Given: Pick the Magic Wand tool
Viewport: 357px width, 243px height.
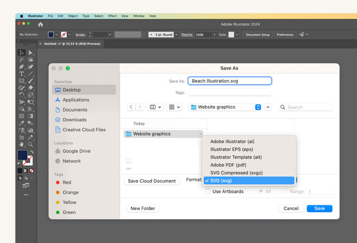Looking at the screenshot, I should click(x=21, y=60).
